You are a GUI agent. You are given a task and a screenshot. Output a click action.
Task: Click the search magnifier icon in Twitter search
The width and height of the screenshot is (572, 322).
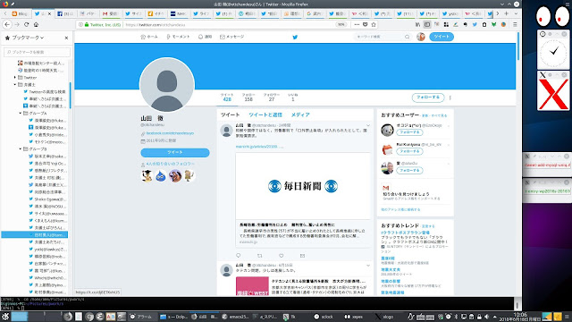[408, 37]
